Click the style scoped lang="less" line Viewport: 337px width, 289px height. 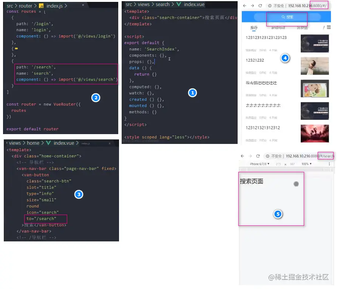(x=167, y=137)
